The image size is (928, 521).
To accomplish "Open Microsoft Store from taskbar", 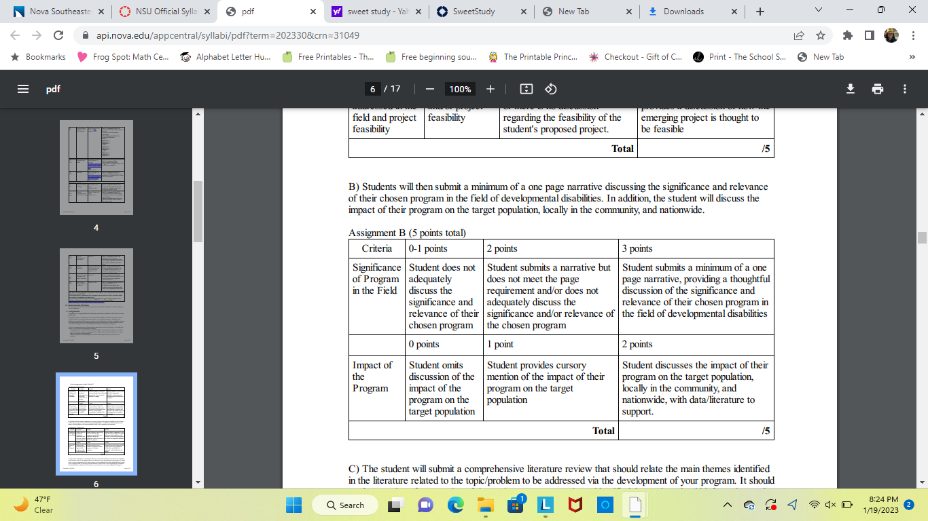I will pos(516,505).
